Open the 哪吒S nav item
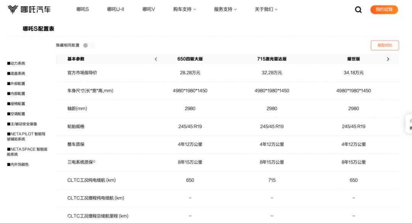This screenshot has width=412, height=223. 82,9
